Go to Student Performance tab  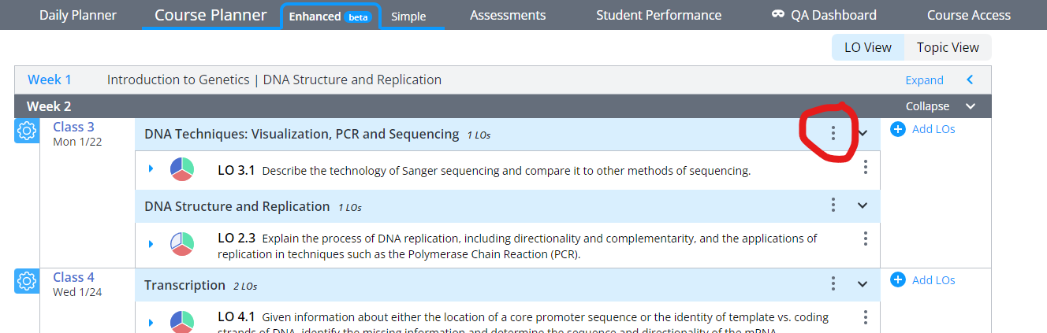(x=658, y=15)
